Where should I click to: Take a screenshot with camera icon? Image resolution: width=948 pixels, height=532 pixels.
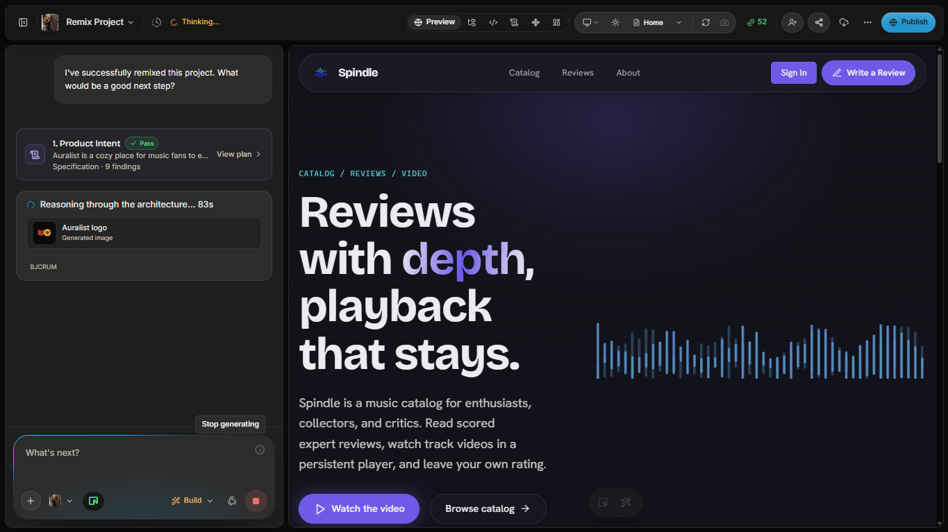tap(724, 22)
